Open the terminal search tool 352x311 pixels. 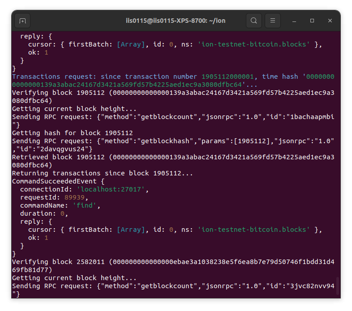click(x=253, y=21)
